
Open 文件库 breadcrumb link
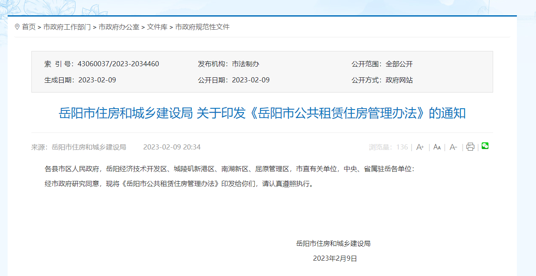[x=157, y=27]
